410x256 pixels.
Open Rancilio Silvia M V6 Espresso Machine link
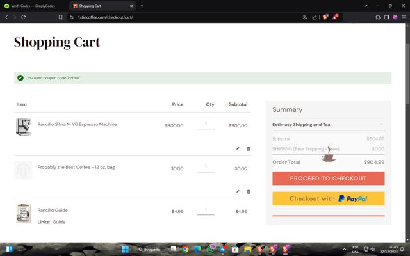(x=77, y=124)
